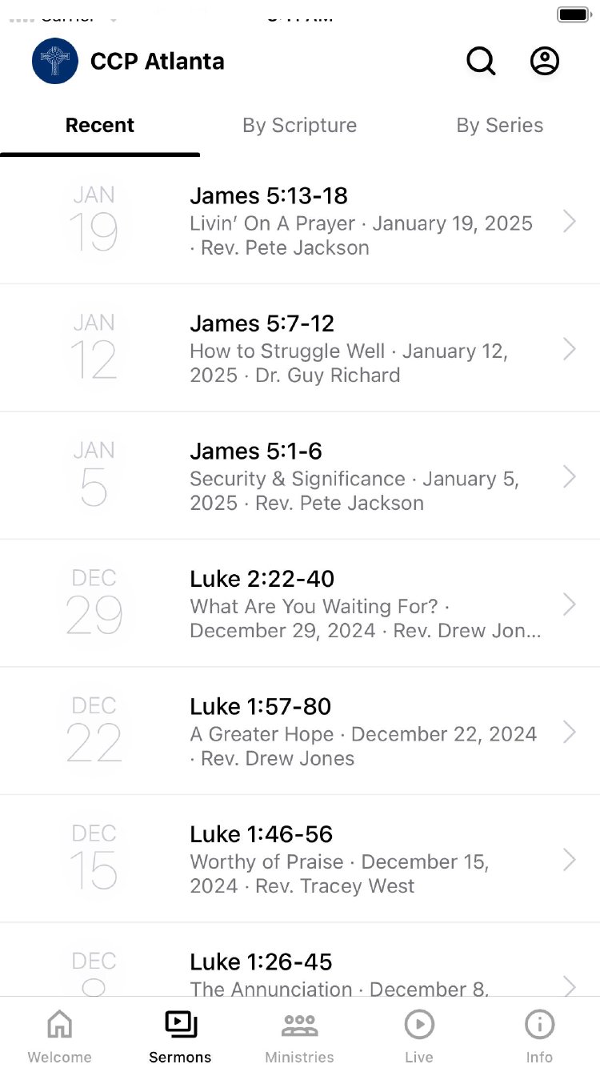Select the Sermons icon in bottom bar
The image size is (600, 1068).
(x=181, y=1024)
